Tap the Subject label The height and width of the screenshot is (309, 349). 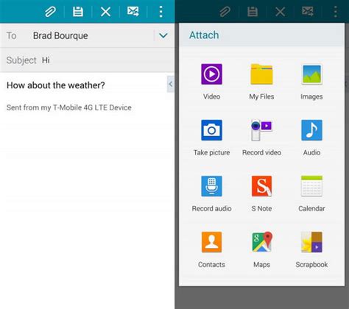[x=21, y=60]
